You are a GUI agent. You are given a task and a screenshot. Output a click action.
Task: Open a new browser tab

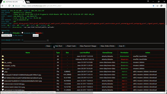(28, 2)
